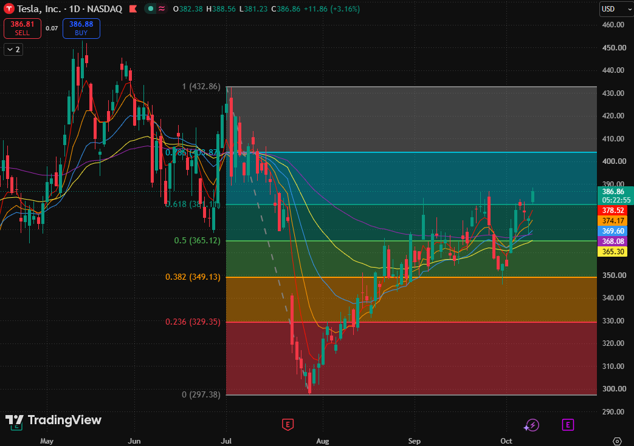This screenshot has width=634, height=446.
Task: Open the TradingView logo link
Action: point(53,420)
